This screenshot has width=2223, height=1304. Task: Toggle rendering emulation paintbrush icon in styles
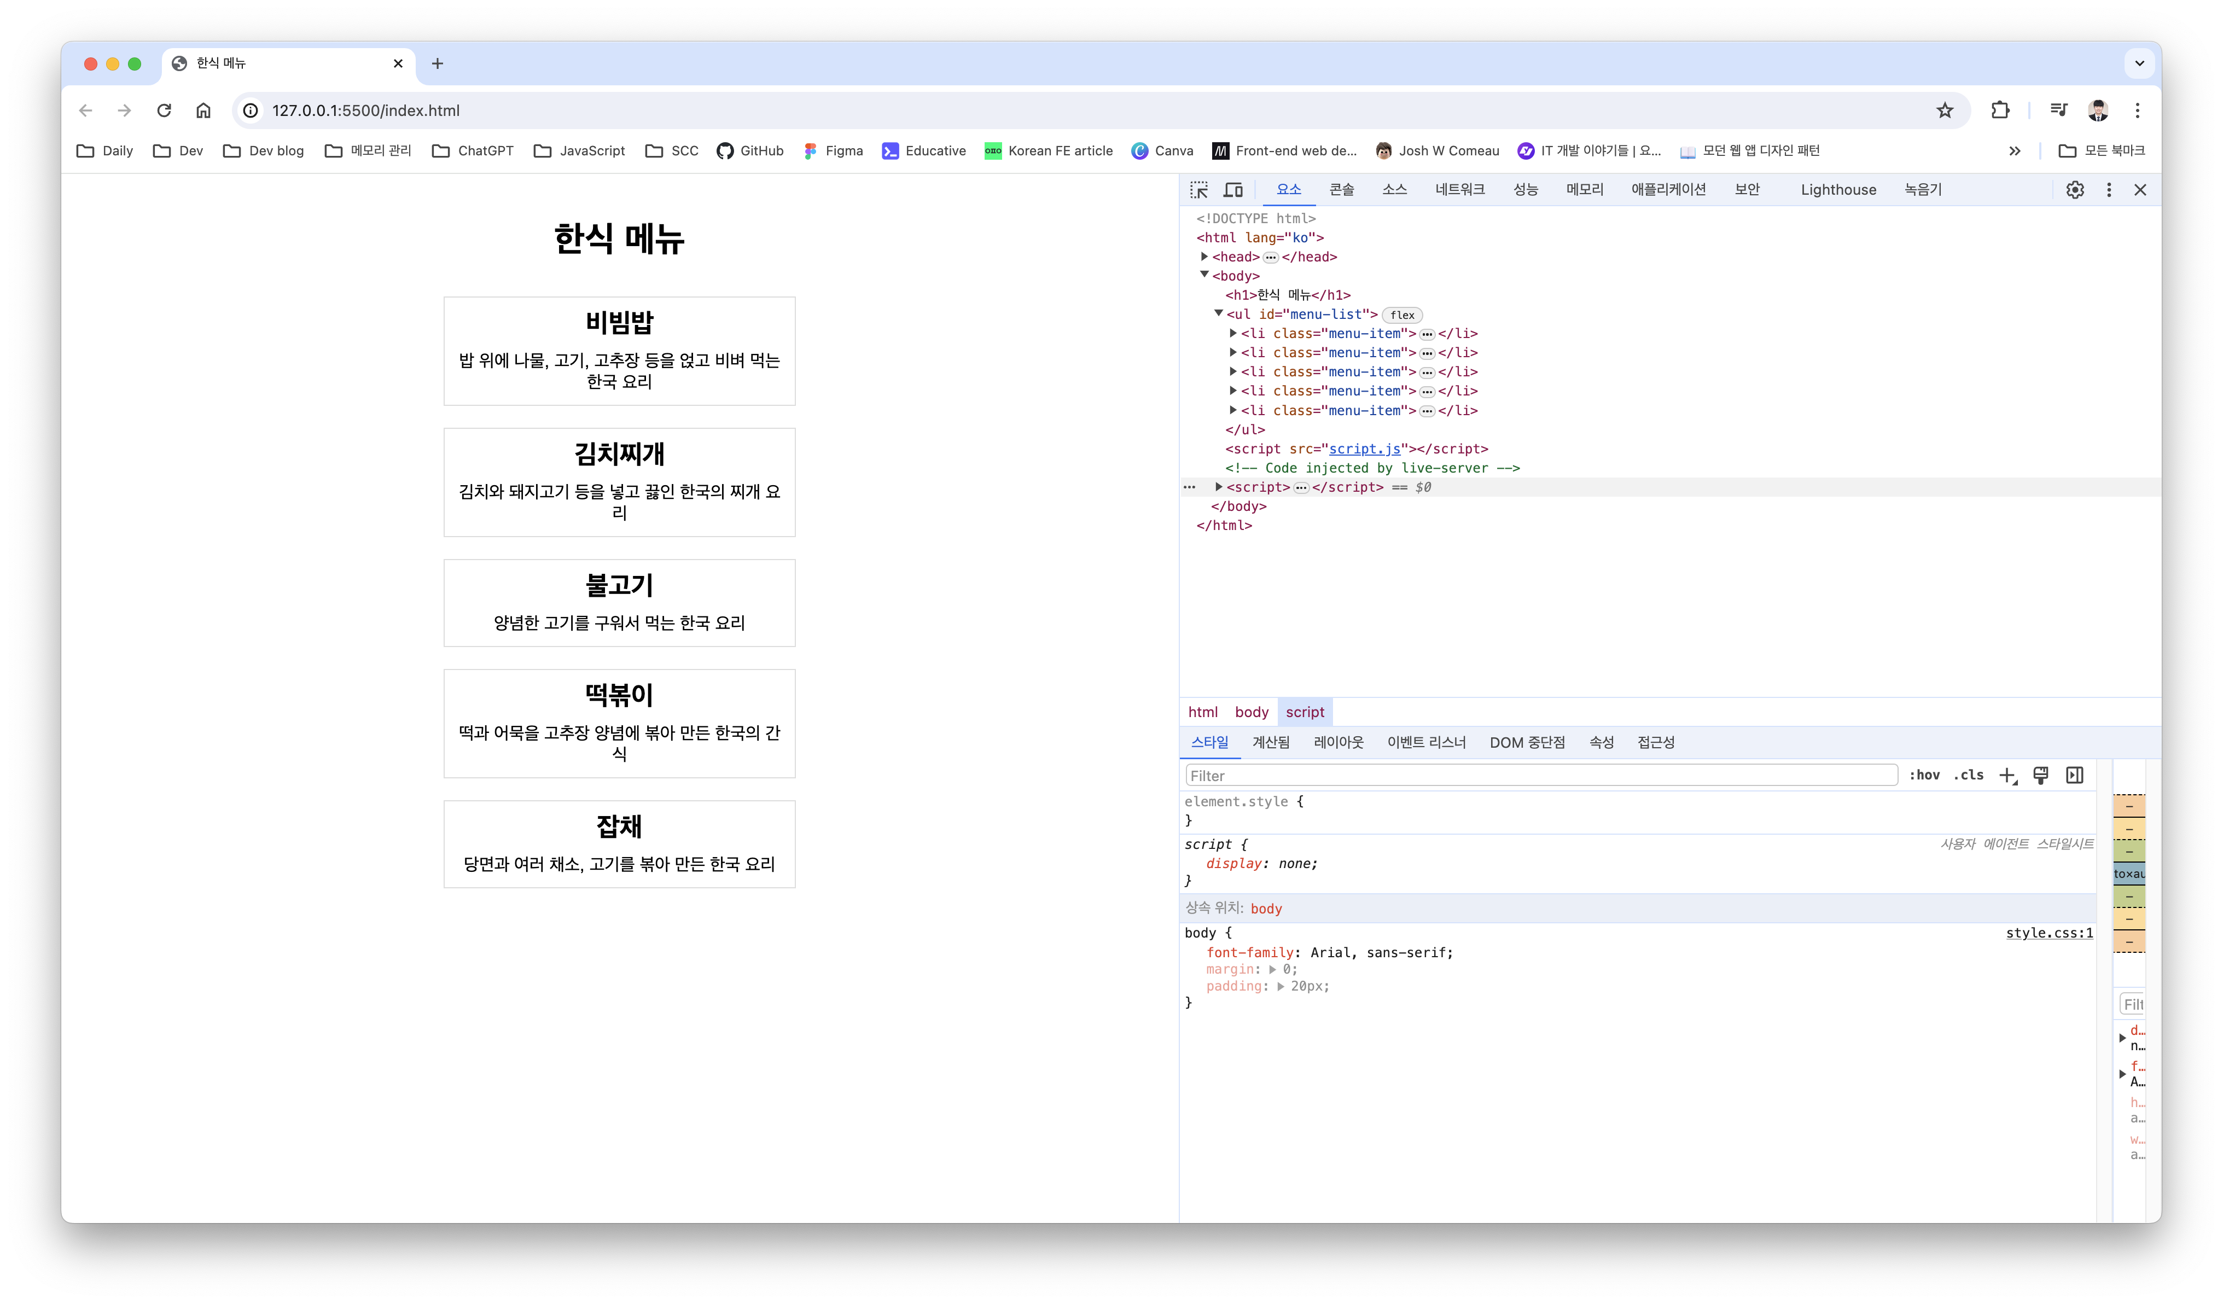tap(2041, 776)
